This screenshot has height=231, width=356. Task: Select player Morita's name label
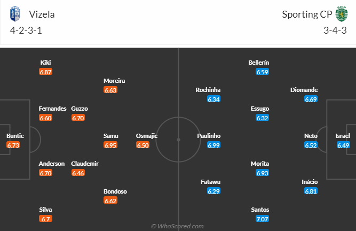[260, 164]
